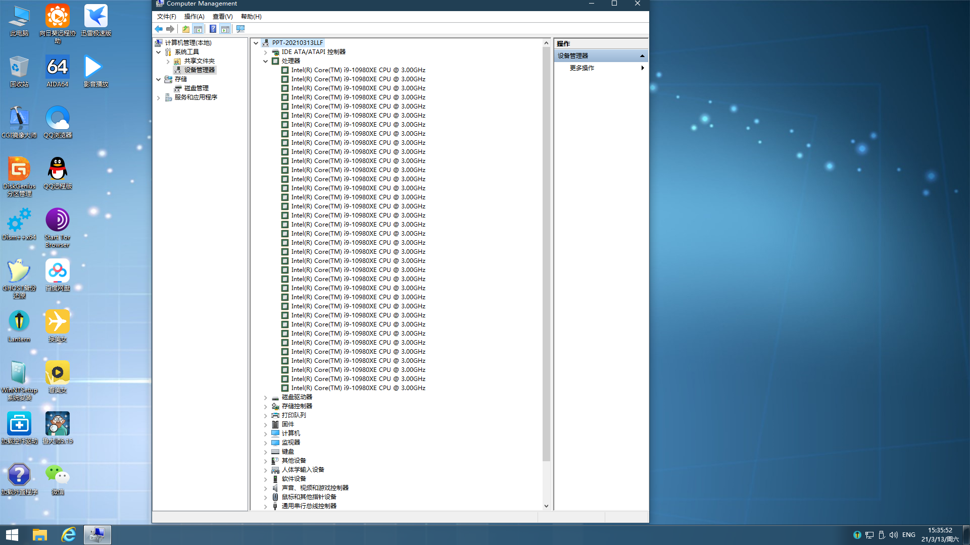Viewport: 970px width, 545px height.
Task: Select the first i9-10980XE CPU entry
Action: point(358,70)
